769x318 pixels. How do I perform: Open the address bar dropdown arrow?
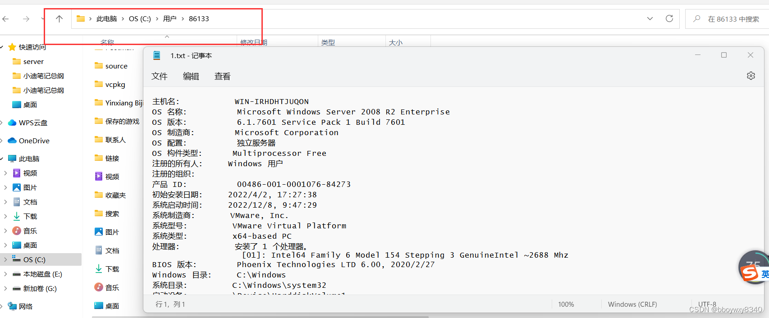pyautogui.click(x=649, y=18)
